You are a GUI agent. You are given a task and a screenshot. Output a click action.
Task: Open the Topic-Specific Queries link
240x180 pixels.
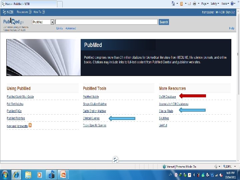tap(94, 125)
